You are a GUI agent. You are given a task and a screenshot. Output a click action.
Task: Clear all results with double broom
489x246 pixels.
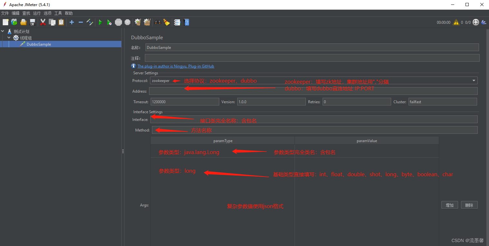(147, 22)
